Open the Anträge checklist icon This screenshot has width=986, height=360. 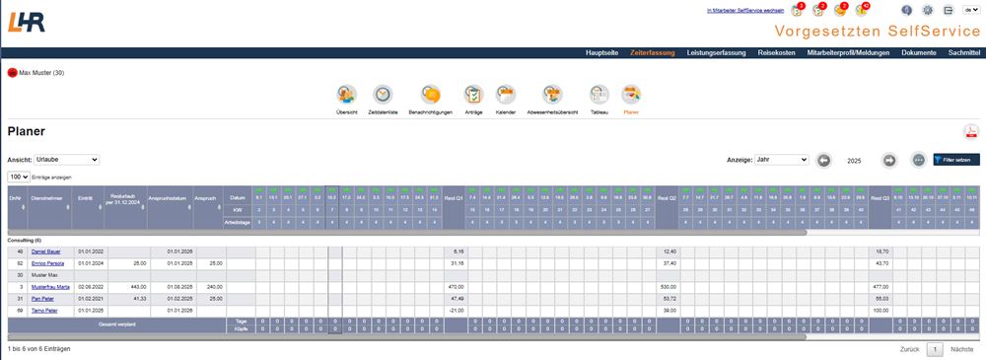pyautogui.click(x=473, y=95)
